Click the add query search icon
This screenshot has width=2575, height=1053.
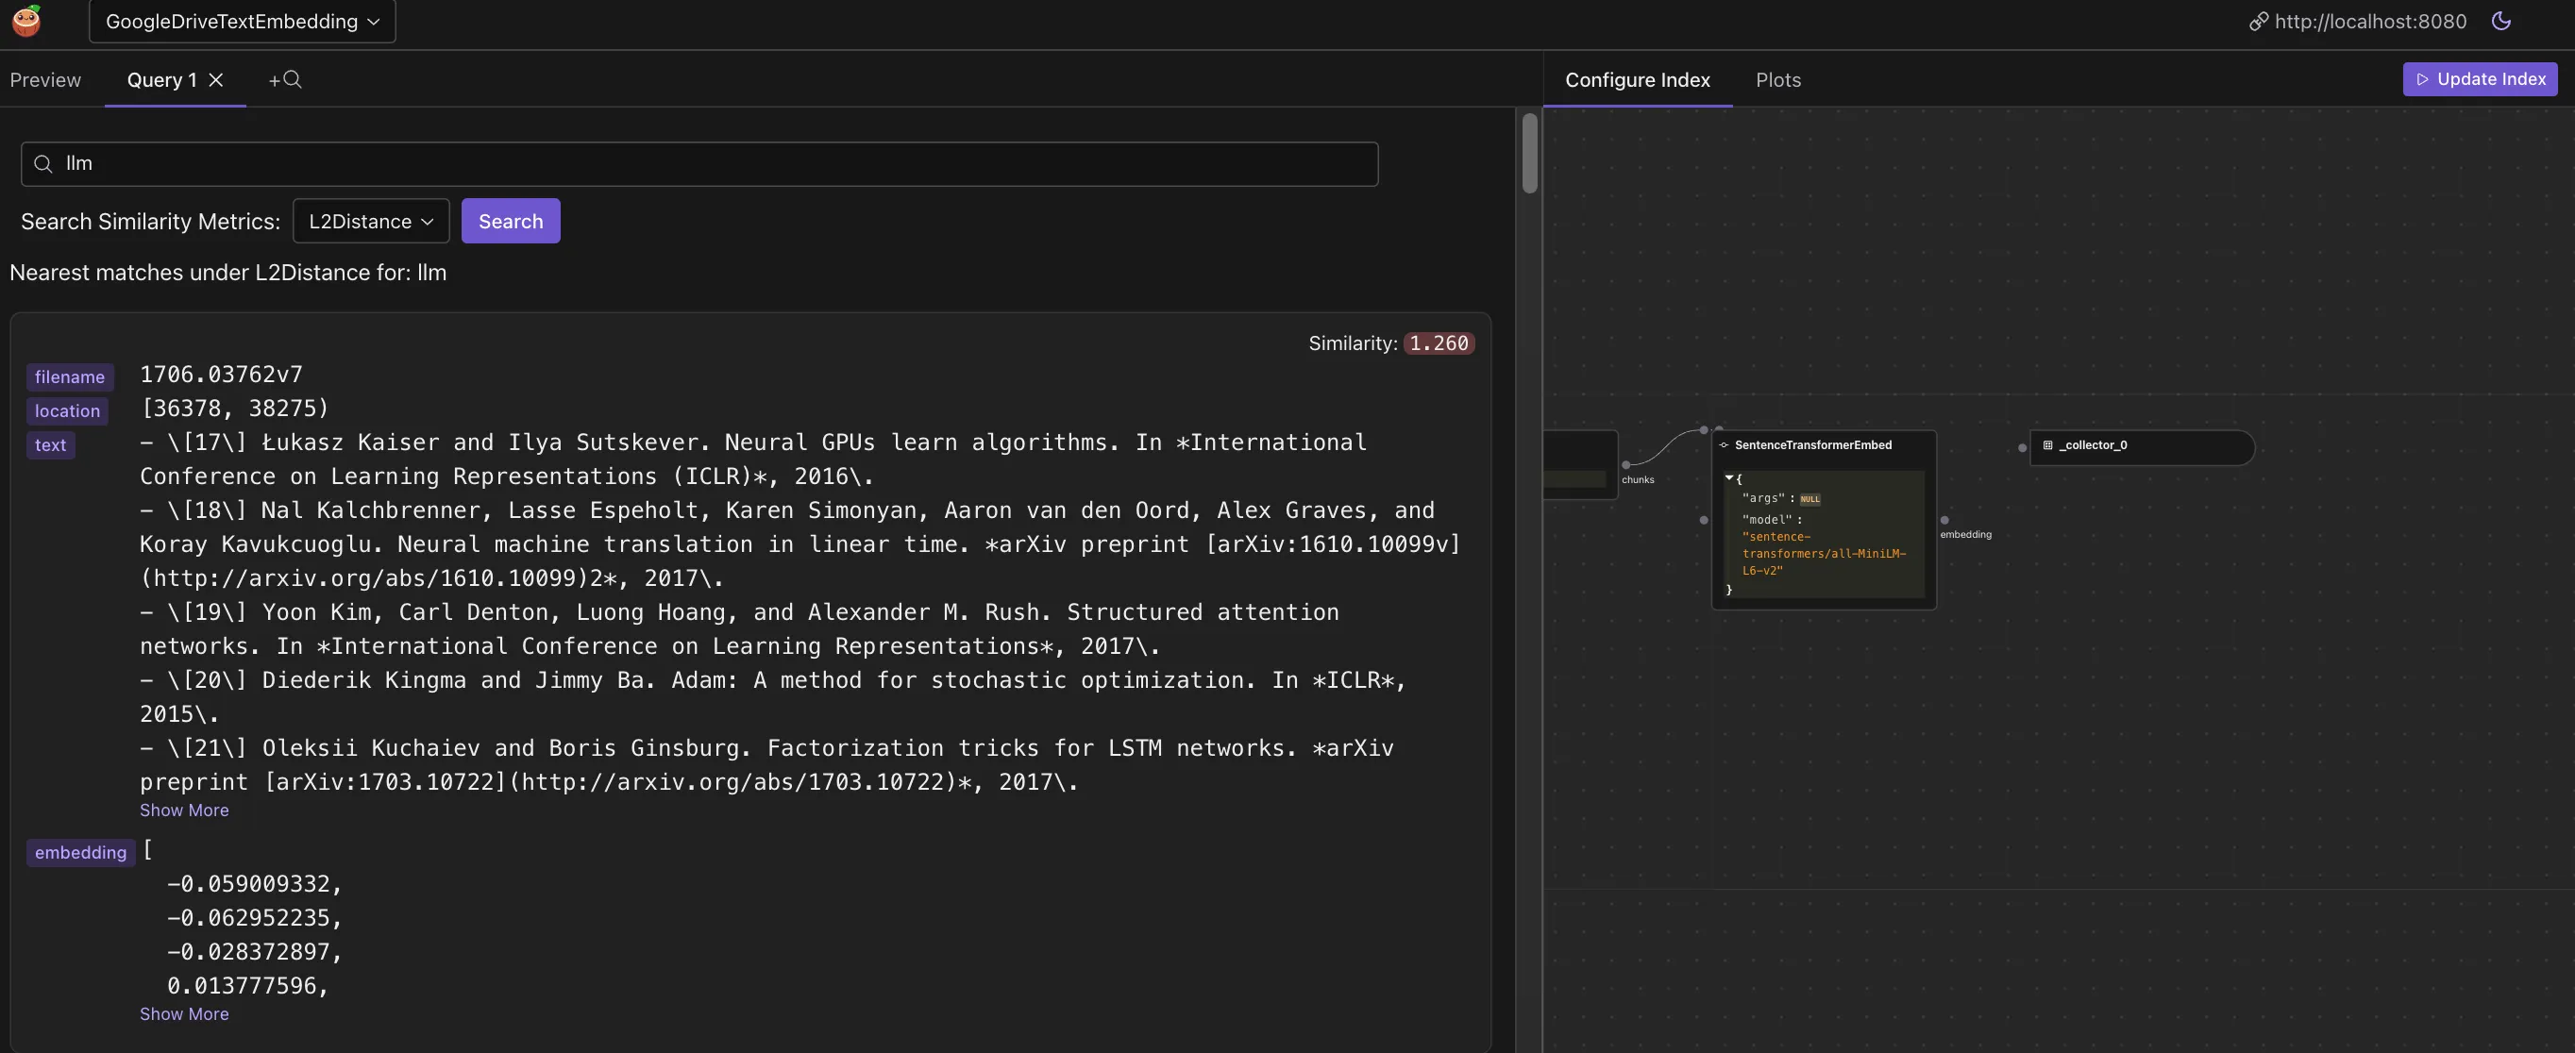[x=286, y=80]
